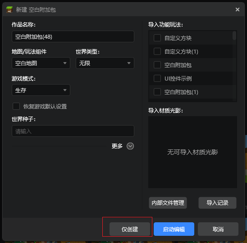Viewport: 247px width, 243px height.
Task: Click the 仅创建 button
Action: [x=130, y=229]
